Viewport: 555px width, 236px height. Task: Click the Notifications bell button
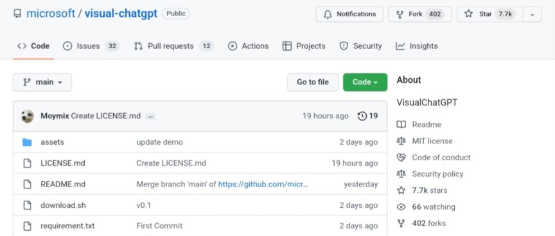(349, 14)
